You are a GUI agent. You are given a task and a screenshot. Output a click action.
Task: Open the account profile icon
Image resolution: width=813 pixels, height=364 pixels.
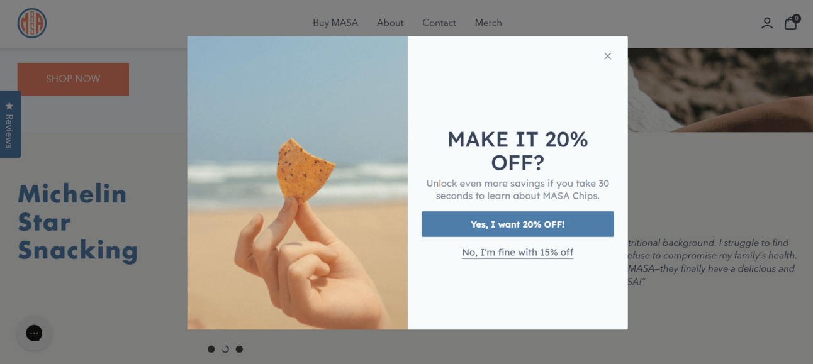click(766, 23)
